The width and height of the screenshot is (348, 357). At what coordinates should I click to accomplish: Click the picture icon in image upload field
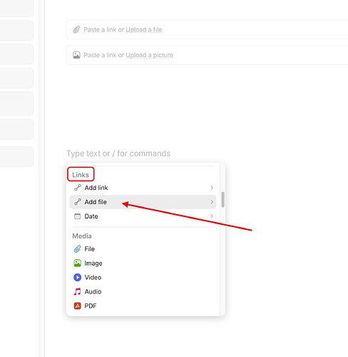pyautogui.click(x=76, y=55)
